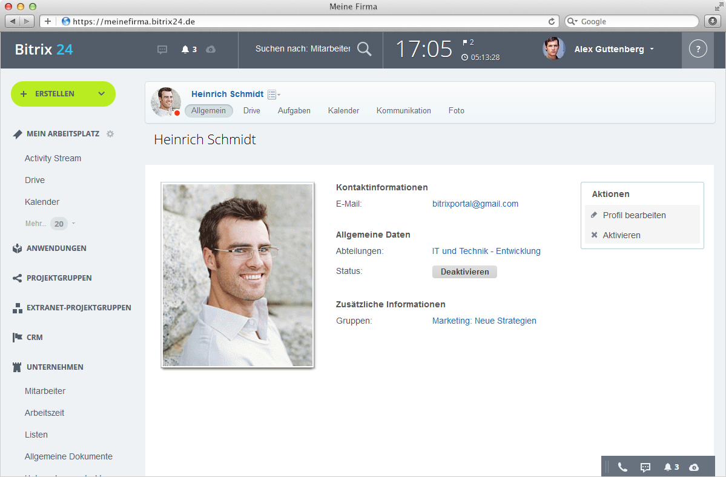Image resolution: width=726 pixels, height=477 pixels.
Task: Click the browser downloads icon
Action: point(713,21)
